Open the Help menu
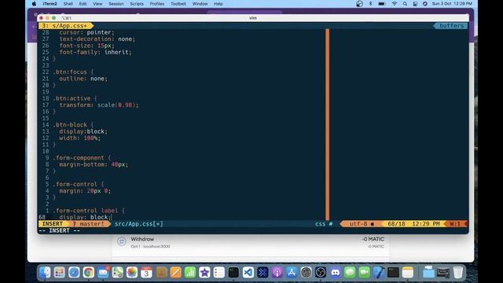Viewport: 503px width, 283px height. click(x=218, y=4)
